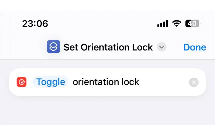Image resolution: width=215 pixels, height=136 pixels.
Task: Expand the shortcut title chevron menu
Action: [x=162, y=47]
